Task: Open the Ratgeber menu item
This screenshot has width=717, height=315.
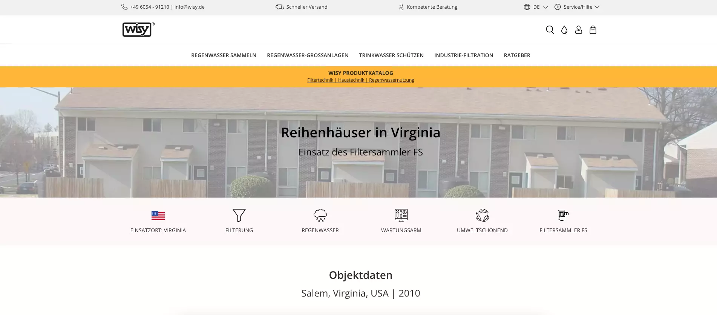Action: 517,55
